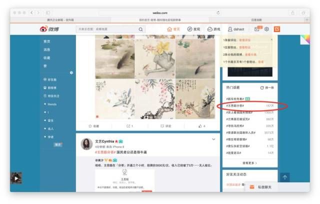Switch to the rightmost Safari tab
This screenshot has height=204, width=320.
pos(256,20)
